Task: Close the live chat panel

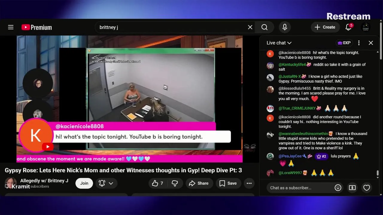Action: click(x=371, y=43)
